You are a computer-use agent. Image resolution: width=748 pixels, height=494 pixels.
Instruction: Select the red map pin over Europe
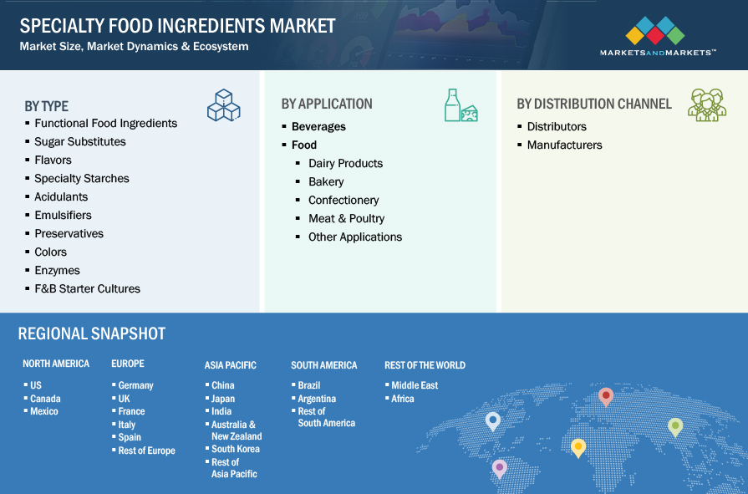tap(606, 396)
